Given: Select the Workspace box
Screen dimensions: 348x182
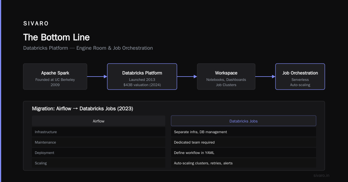Looking at the screenshot, I should (226, 77).
